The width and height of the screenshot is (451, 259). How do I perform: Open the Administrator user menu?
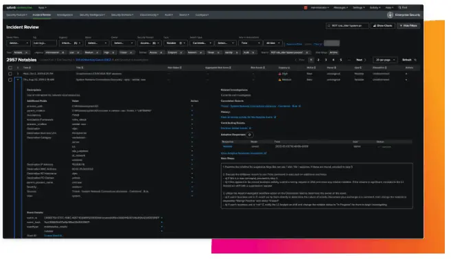click(x=320, y=8)
